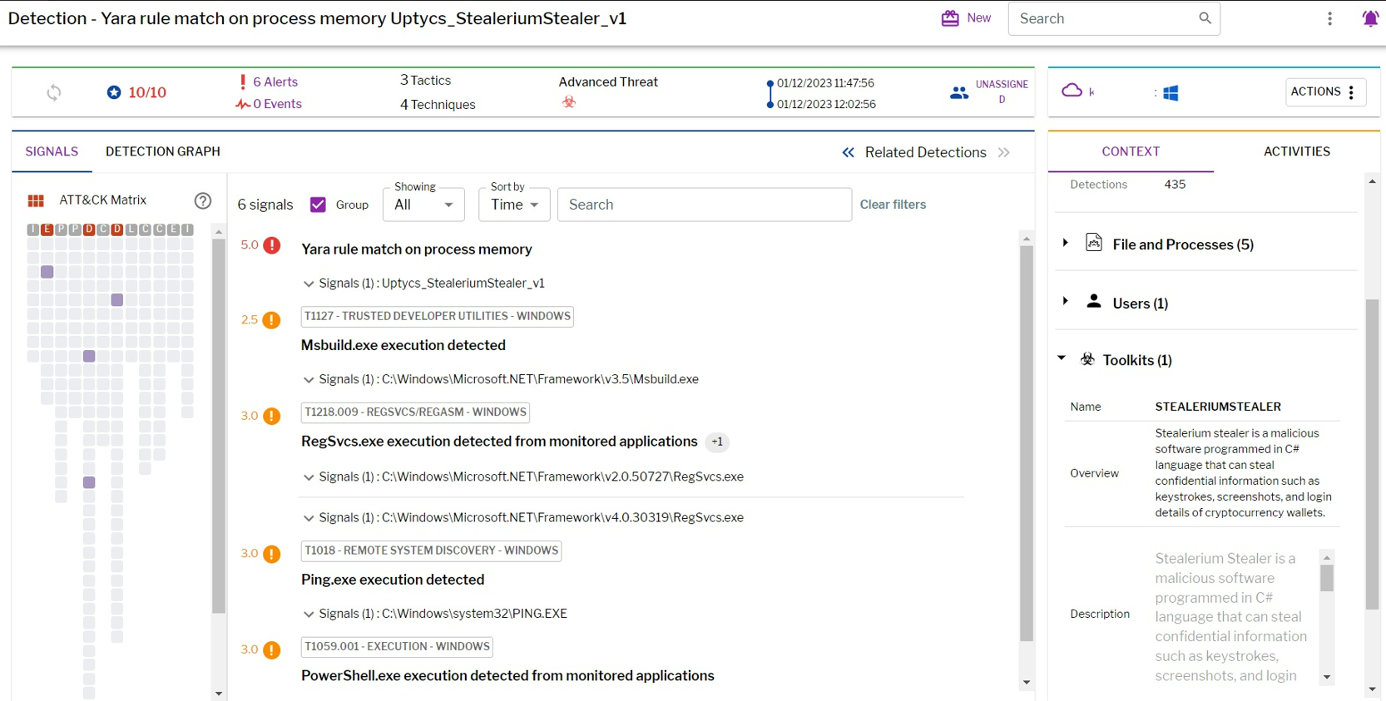Click orange alert icon for PowerShell.exe signal
Image resolution: width=1386 pixels, height=701 pixels.
coord(272,650)
